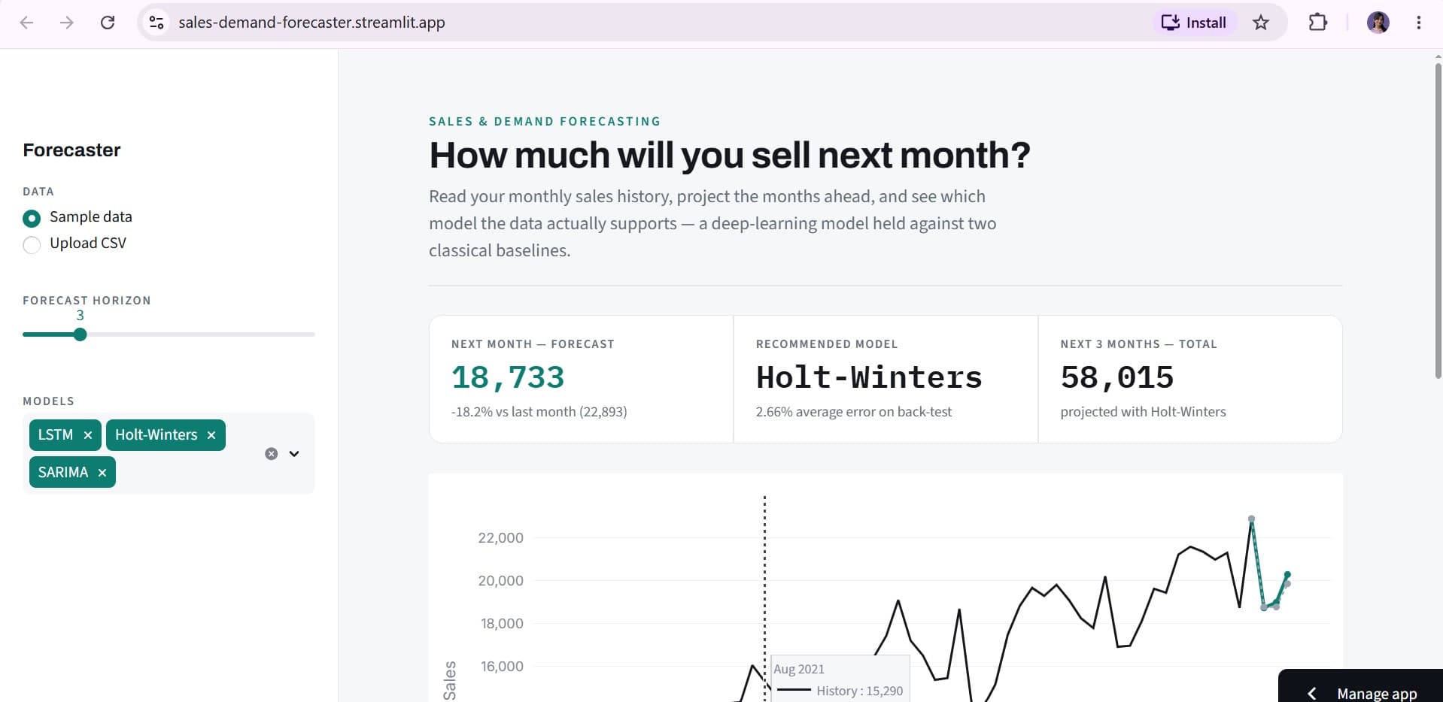Click the Forecaster sidebar heading

tap(71, 150)
